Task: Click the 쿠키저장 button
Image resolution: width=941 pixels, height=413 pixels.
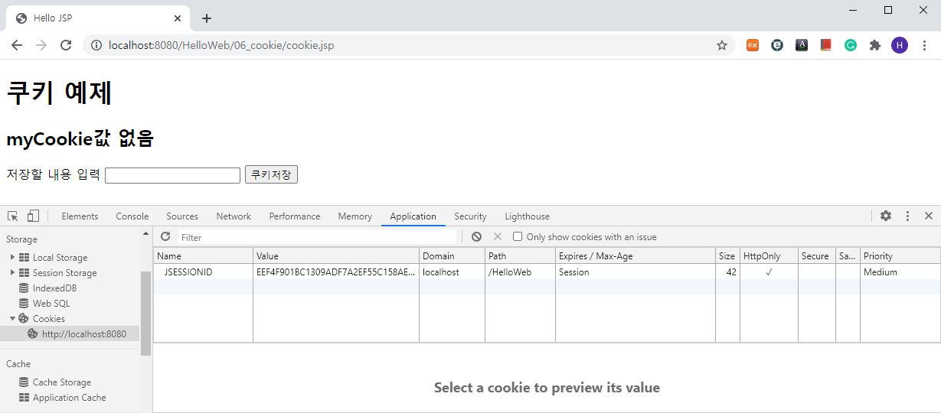Action: [x=271, y=175]
